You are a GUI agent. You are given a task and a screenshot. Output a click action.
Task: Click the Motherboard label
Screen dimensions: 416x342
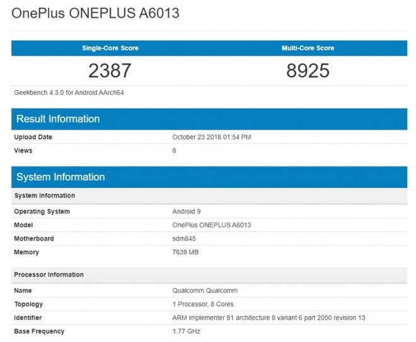(x=33, y=239)
